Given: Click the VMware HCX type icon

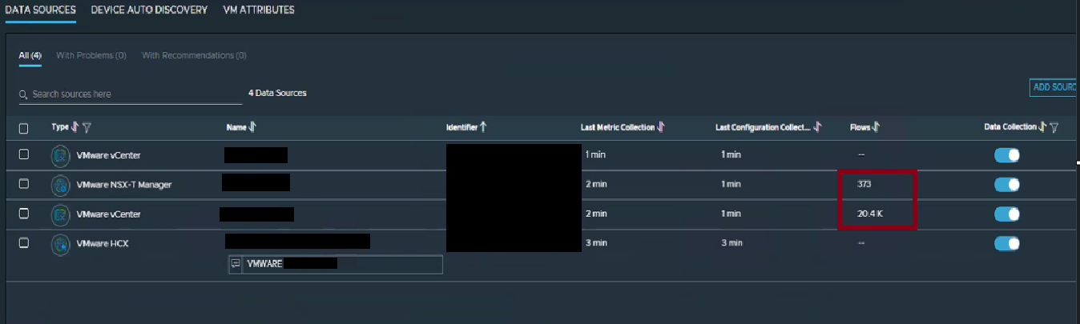Looking at the screenshot, I should click(x=60, y=245).
